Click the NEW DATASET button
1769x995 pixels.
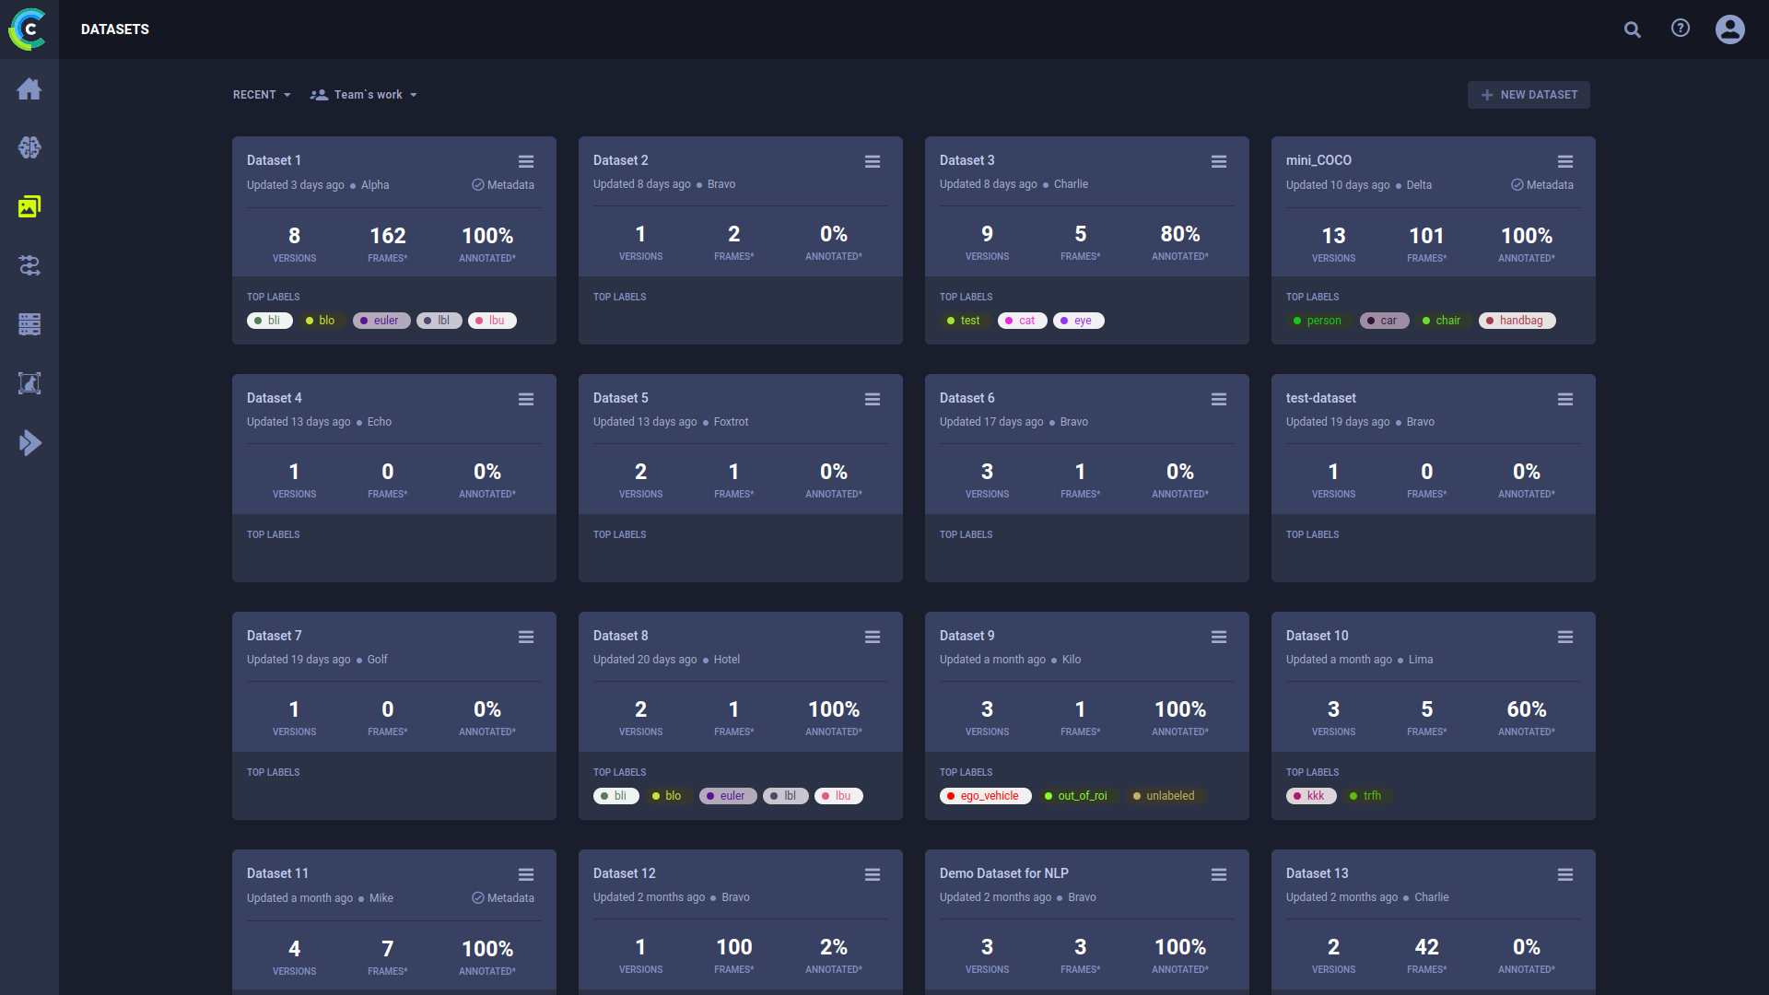pos(1529,95)
